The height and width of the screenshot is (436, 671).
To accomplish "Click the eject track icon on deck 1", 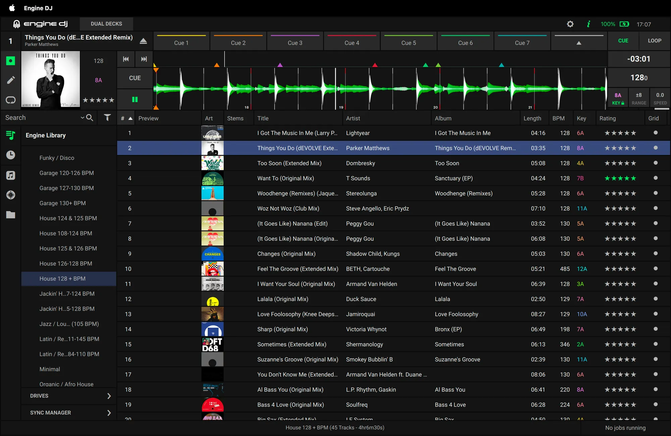I will coord(143,41).
